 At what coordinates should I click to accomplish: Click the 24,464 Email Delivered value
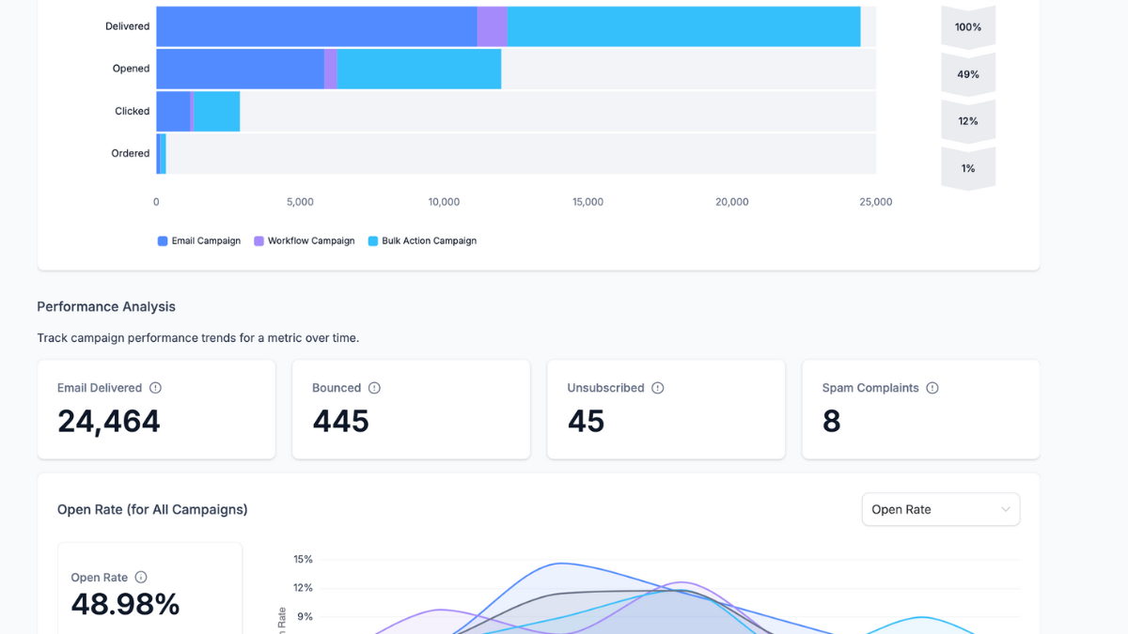tap(109, 421)
